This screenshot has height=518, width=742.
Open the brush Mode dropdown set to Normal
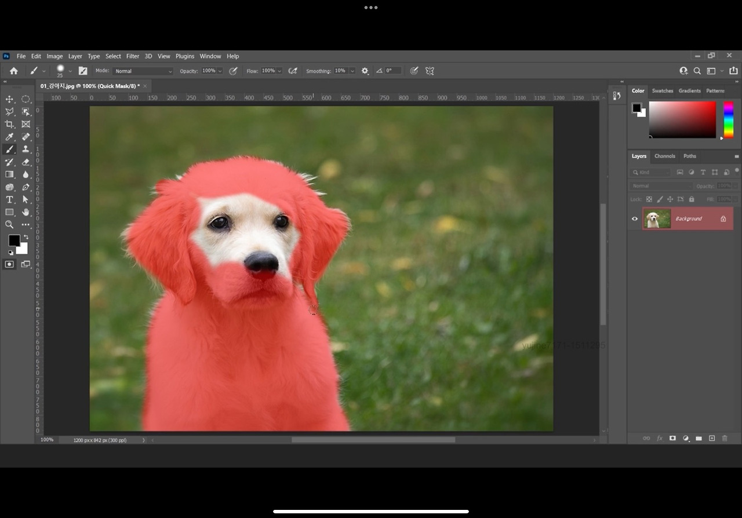coord(143,71)
